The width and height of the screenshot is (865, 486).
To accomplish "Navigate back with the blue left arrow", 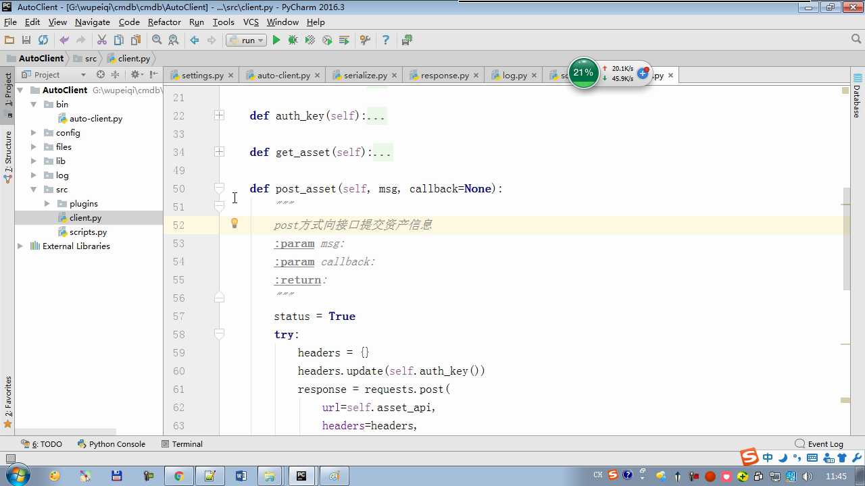I will point(195,40).
